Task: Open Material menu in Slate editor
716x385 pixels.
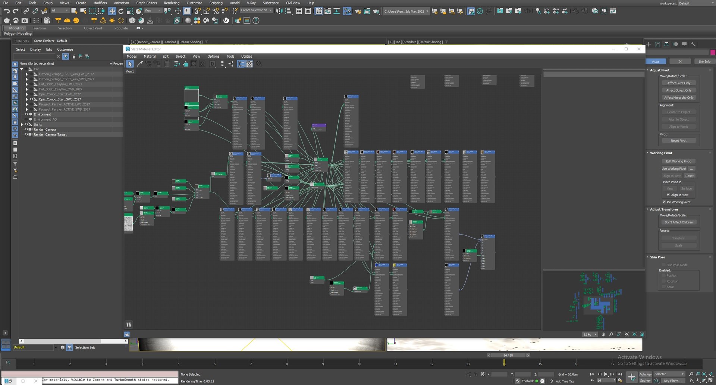Action: pos(150,57)
